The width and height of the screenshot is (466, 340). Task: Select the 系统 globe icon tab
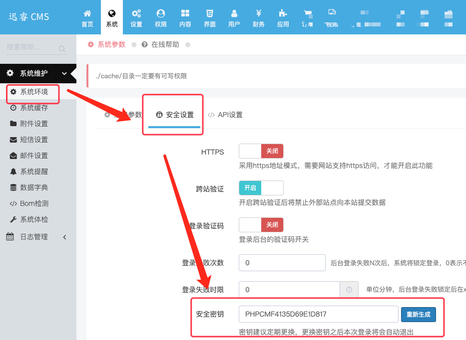[112, 17]
